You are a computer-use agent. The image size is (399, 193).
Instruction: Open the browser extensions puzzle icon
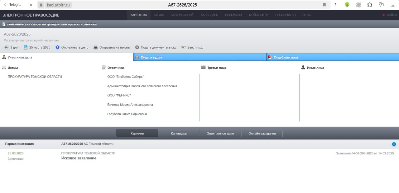tap(370, 5)
